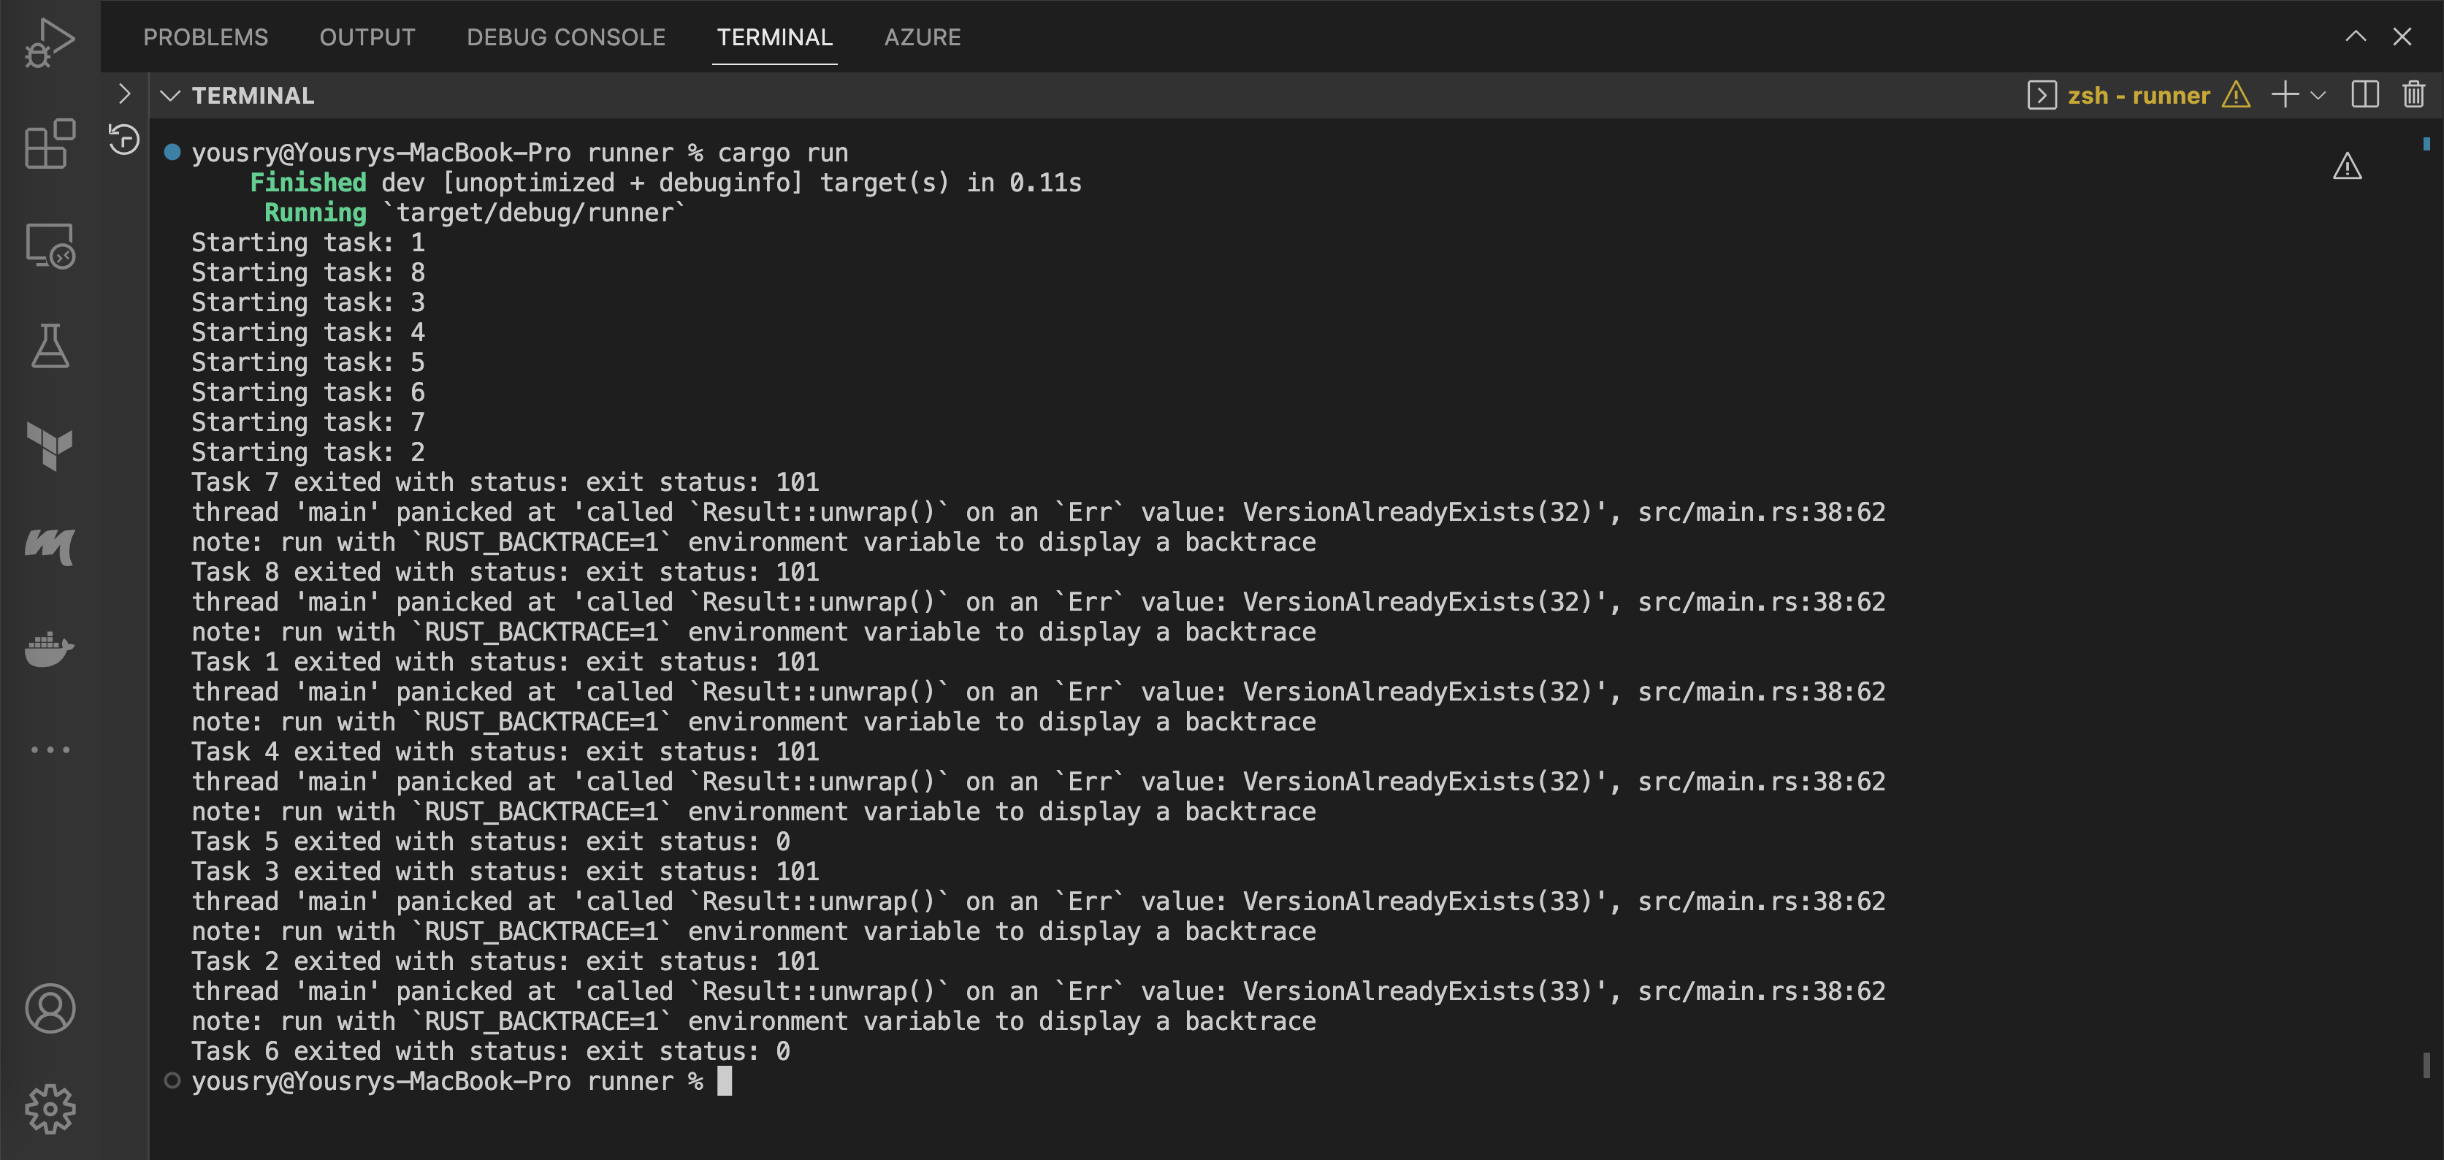This screenshot has width=2444, height=1160.
Task: Select the TERMINAL tab
Action: [x=774, y=37]
